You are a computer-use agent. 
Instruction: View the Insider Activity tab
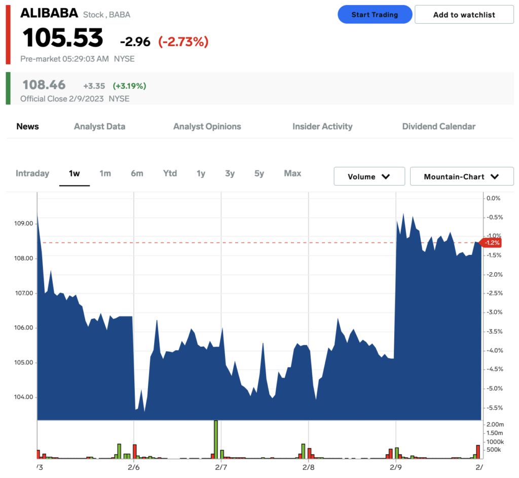click(x=322, y=126)
